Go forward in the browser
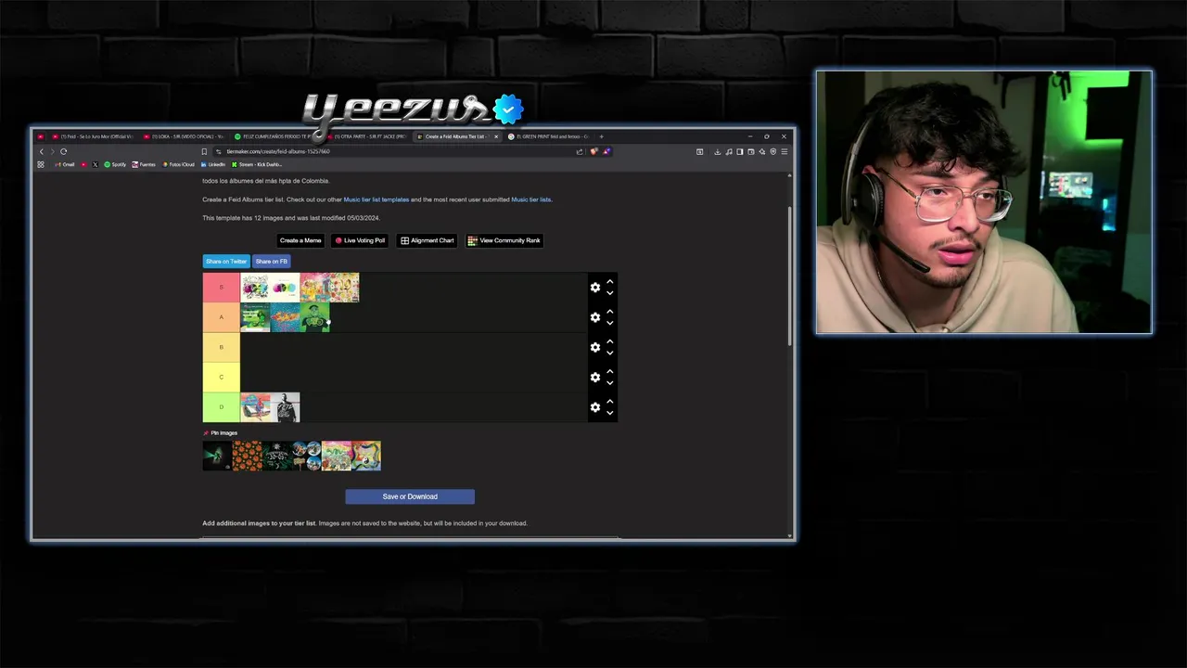Screen dimensions: 1187x668 [52, 151]
